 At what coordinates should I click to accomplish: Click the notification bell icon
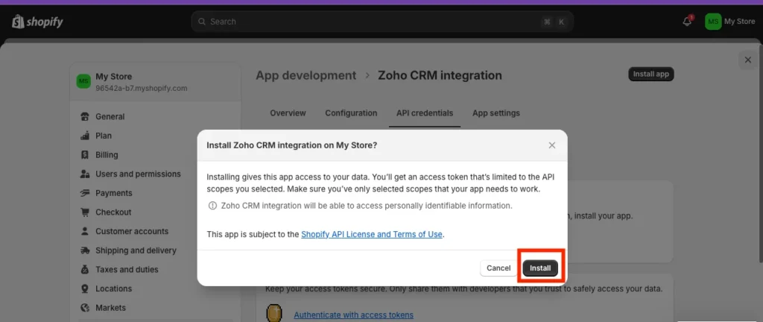(x=687, y=22)
